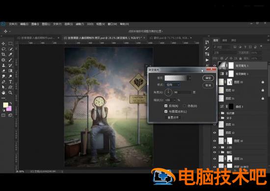This screenshot has width=270, height=191.
Task: Select the Hand tool
Action: click(3, 93)
